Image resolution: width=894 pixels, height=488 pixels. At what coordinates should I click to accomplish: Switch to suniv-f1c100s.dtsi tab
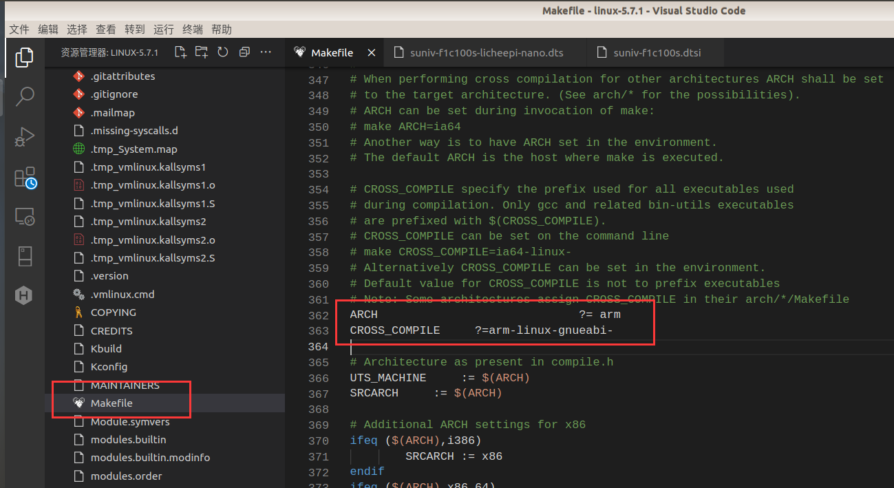tap(657, 52)
